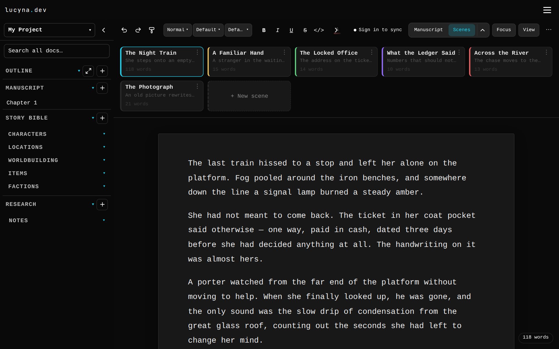This screenshot has width=559, height=349.
Task: Collapse the scenes panel with up chevron
Action: (x=482, y=30)
